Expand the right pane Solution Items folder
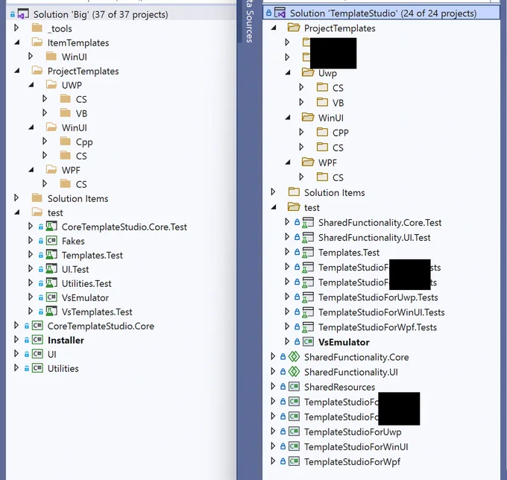 pyautogui.click(x=273, y=192)
